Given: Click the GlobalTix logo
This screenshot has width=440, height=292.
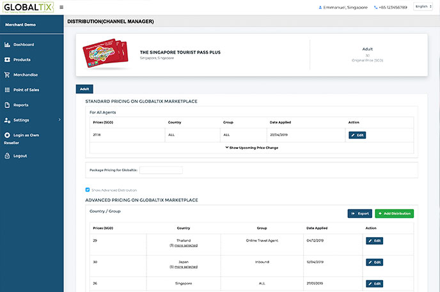Looking at the screenshot, I should tap(28, 7).
